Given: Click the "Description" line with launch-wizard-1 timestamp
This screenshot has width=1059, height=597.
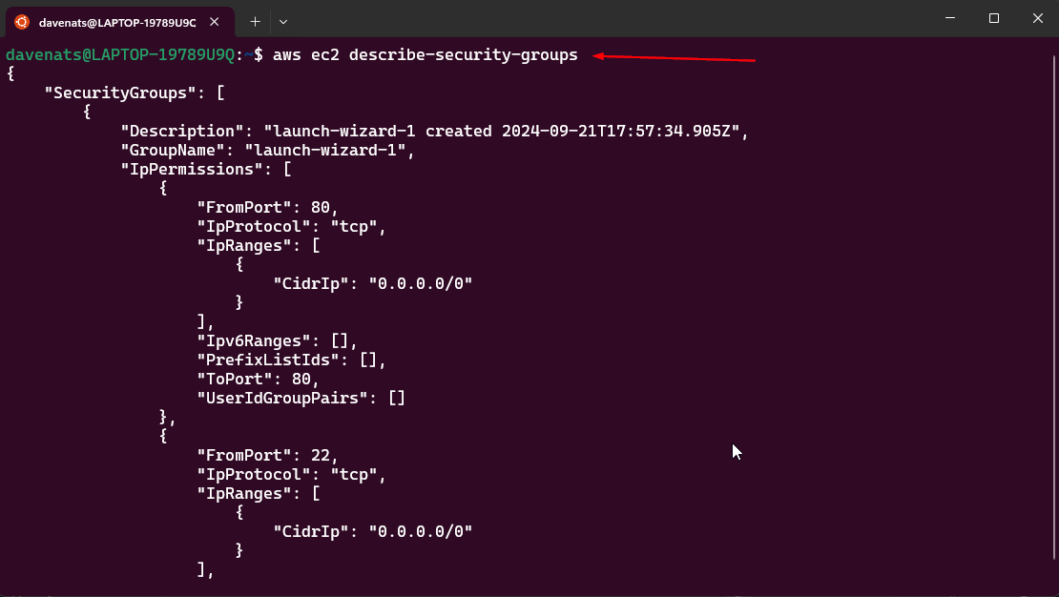Looking at the screenshot, I should point(434,132).
